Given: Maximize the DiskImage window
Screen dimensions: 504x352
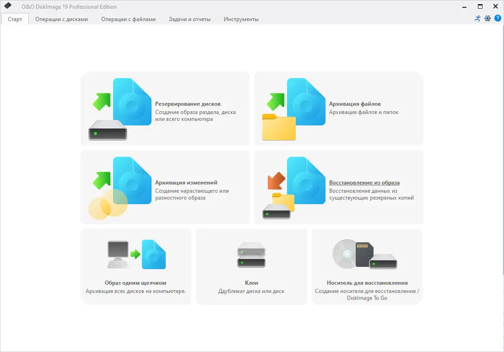Looking at the screenshot, I should [x=480, y=7].
